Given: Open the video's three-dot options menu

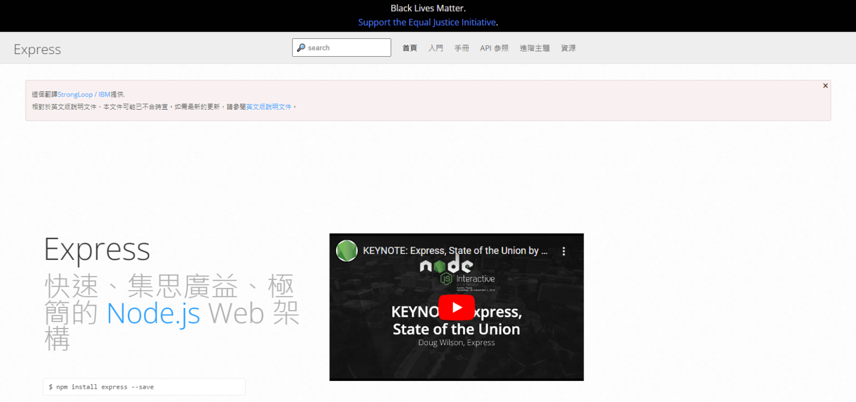Looking at the screenshot, I should pyautogui.click(x=564, y=251).
